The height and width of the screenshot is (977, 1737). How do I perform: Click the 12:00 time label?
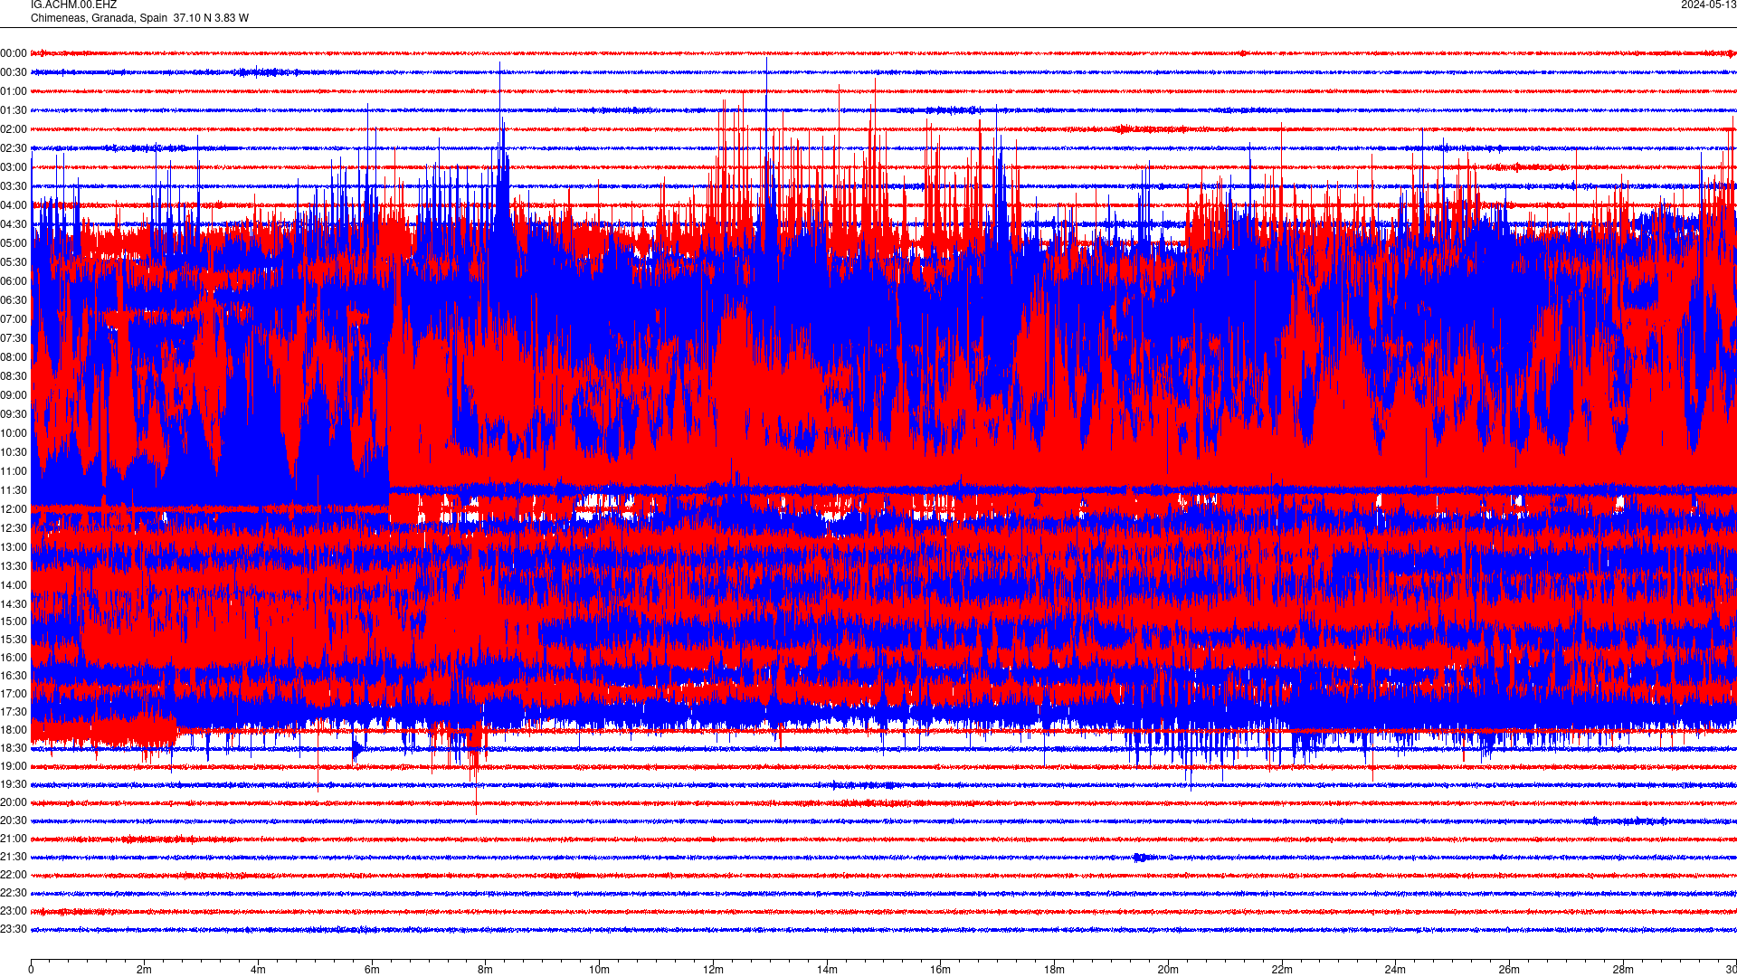click(x=14, y=509)
